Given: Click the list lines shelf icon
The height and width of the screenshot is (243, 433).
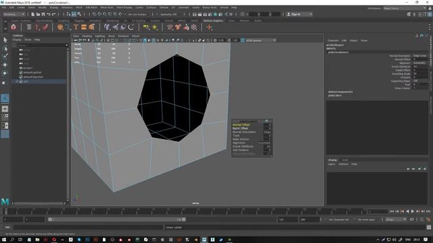Looking at the screenshot, I should [29, 27].
